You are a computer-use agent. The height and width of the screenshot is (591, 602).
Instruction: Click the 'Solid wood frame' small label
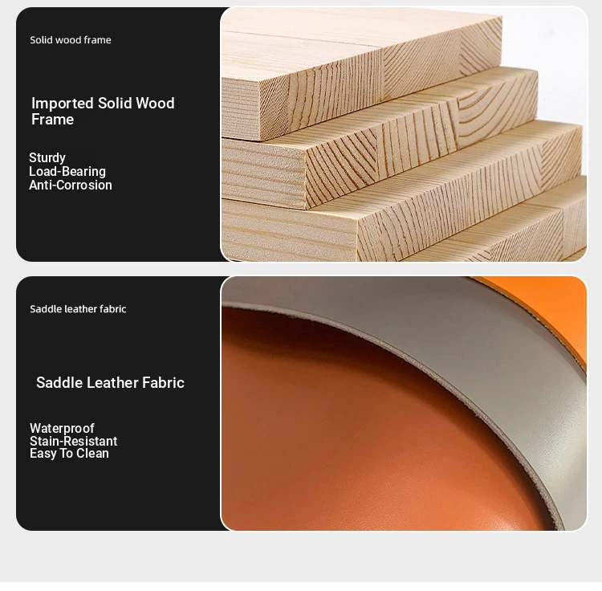[71, 40]
